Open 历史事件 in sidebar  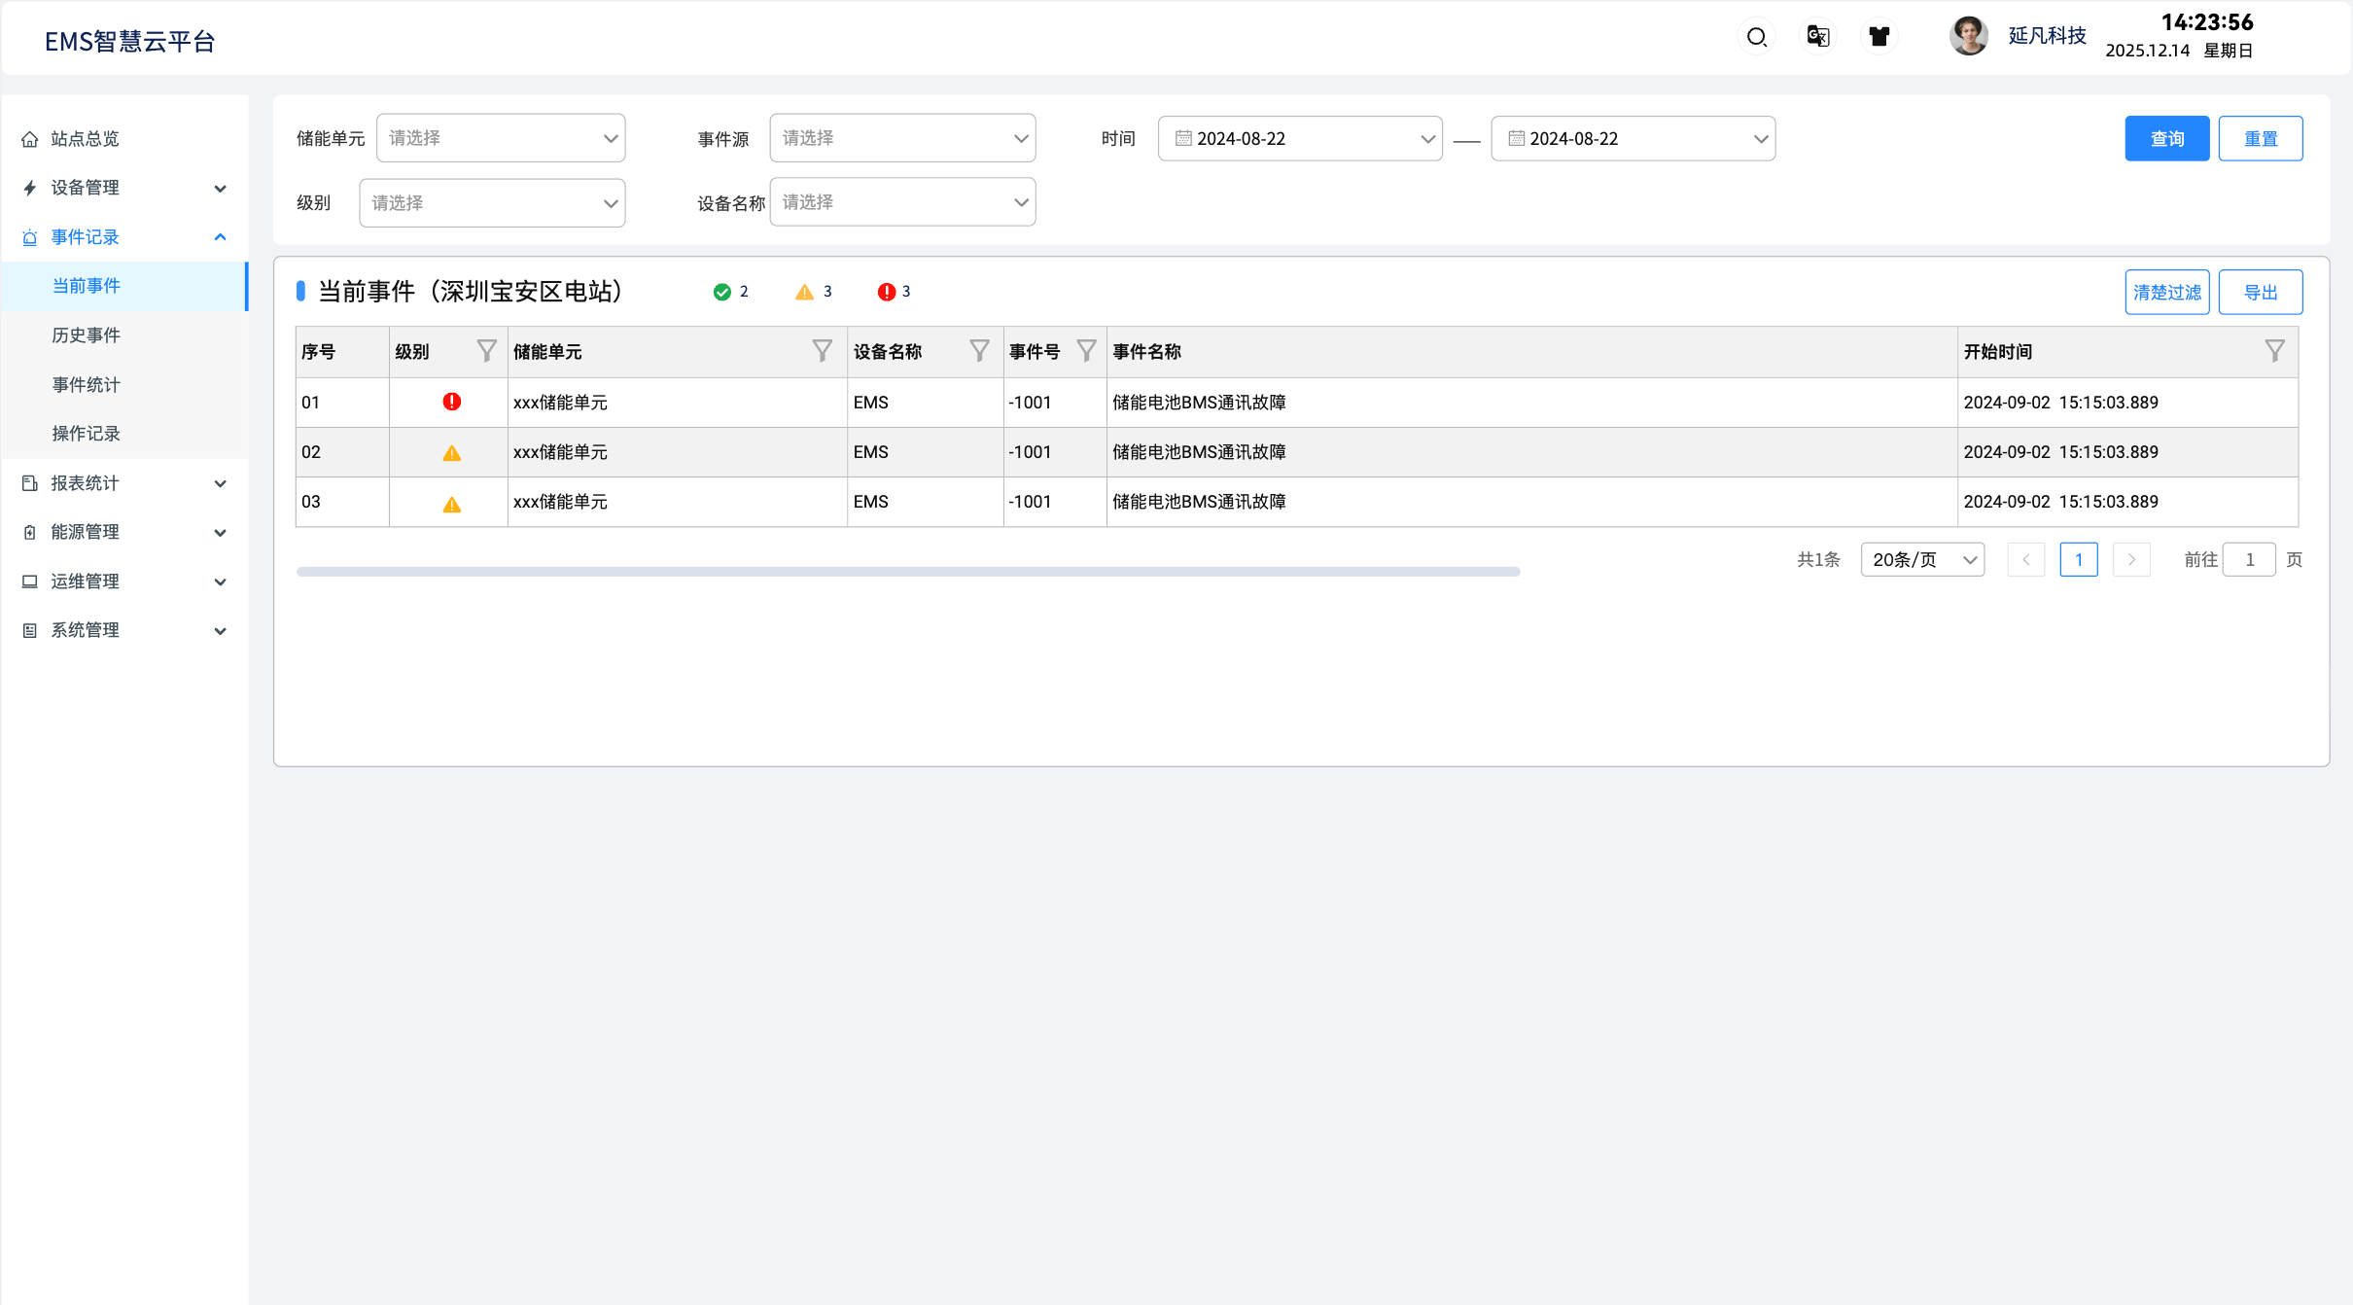(x=87, y=335)
